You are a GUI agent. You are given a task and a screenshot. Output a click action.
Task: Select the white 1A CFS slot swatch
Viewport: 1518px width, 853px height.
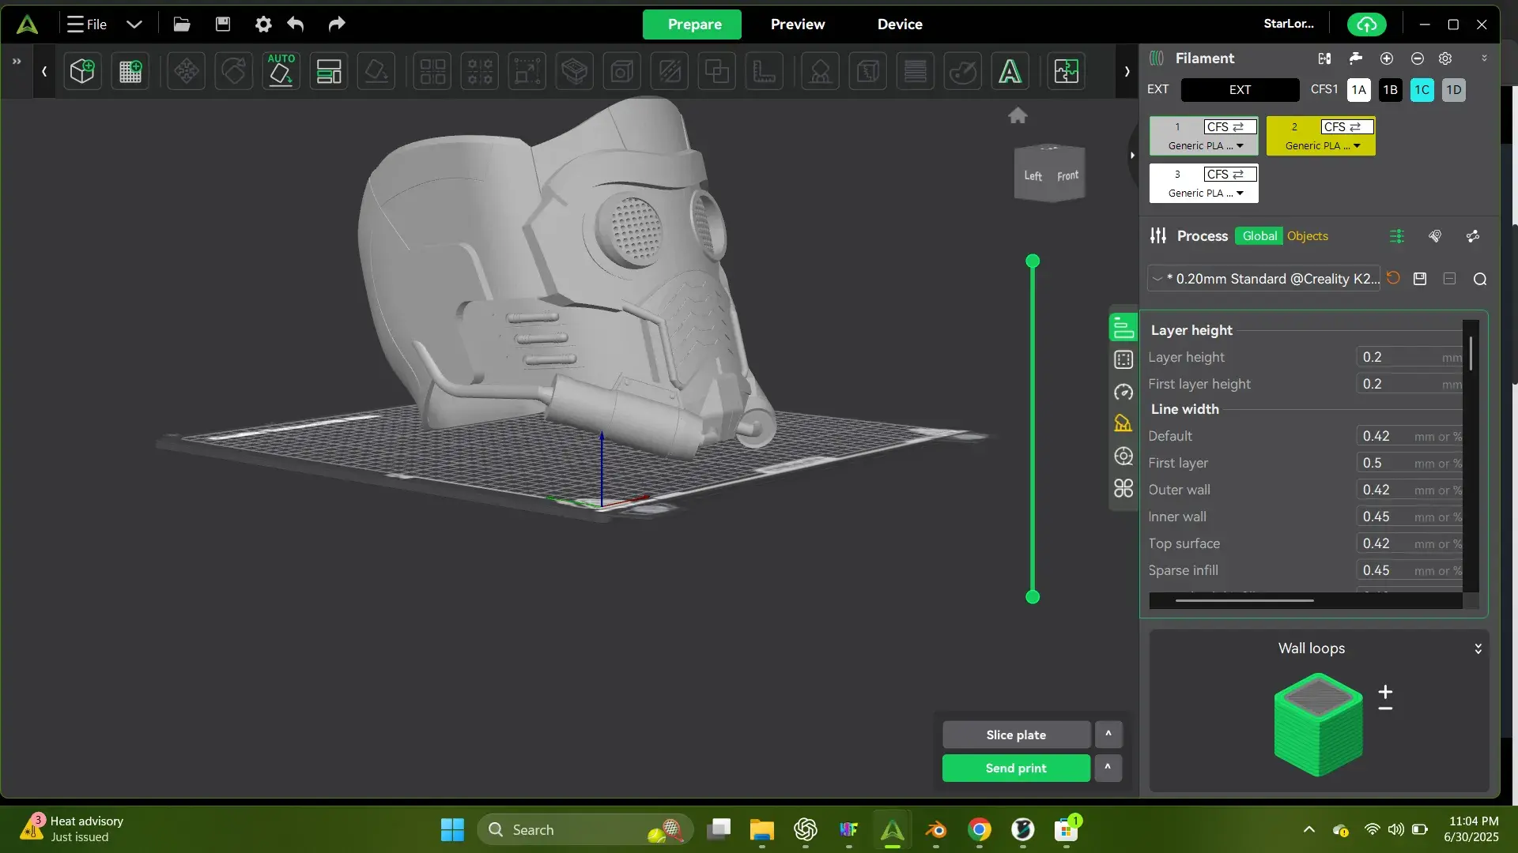pos(1358,90)
